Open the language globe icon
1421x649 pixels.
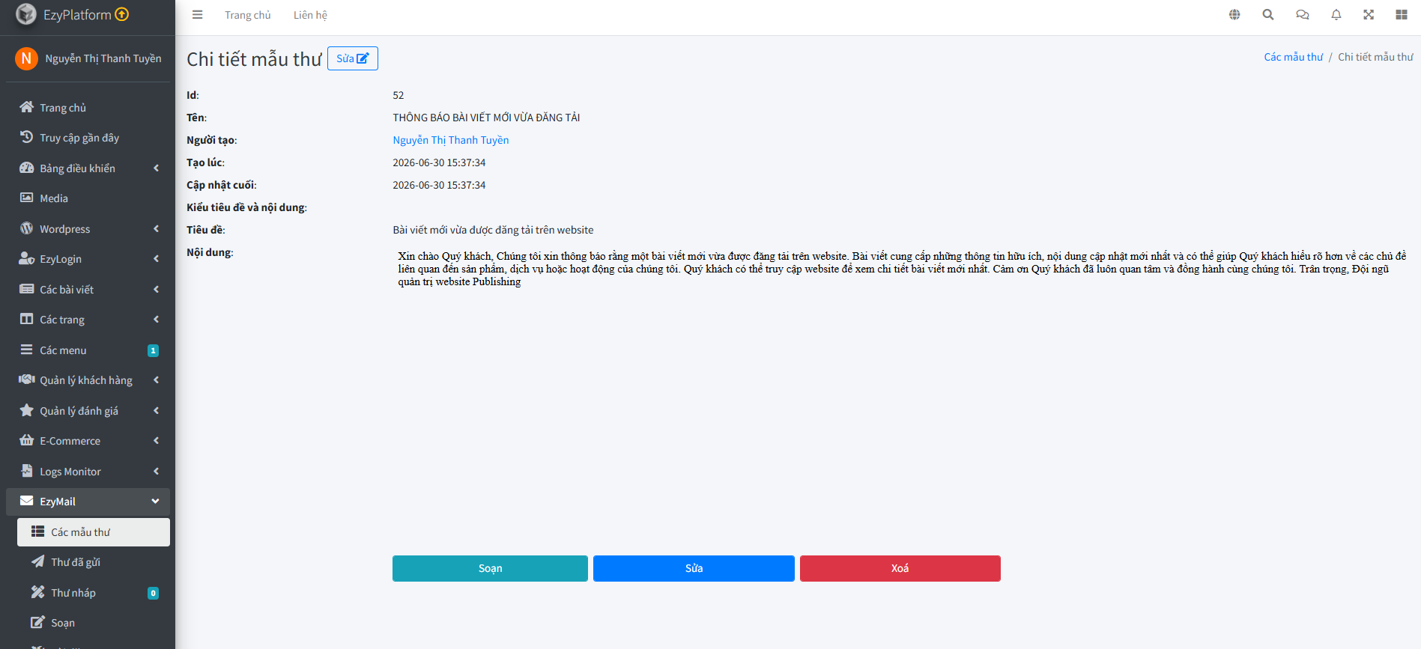(x=1234, y=15)
